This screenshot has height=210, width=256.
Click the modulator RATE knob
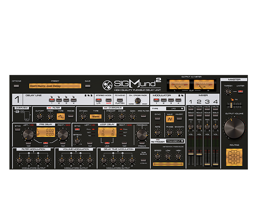(157, 132)
